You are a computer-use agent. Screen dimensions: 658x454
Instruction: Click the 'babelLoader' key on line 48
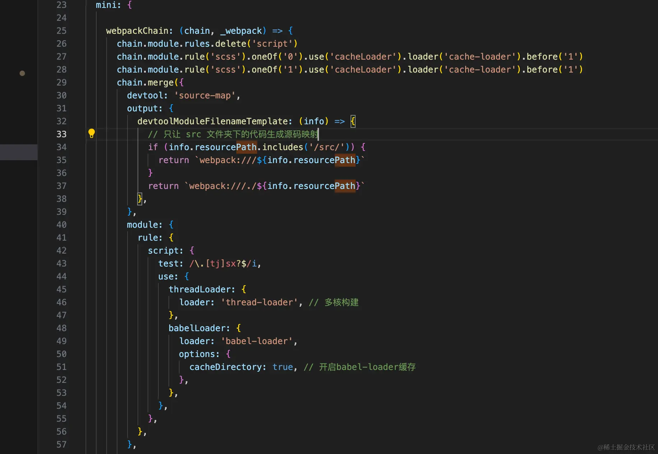tap(197, 328)
